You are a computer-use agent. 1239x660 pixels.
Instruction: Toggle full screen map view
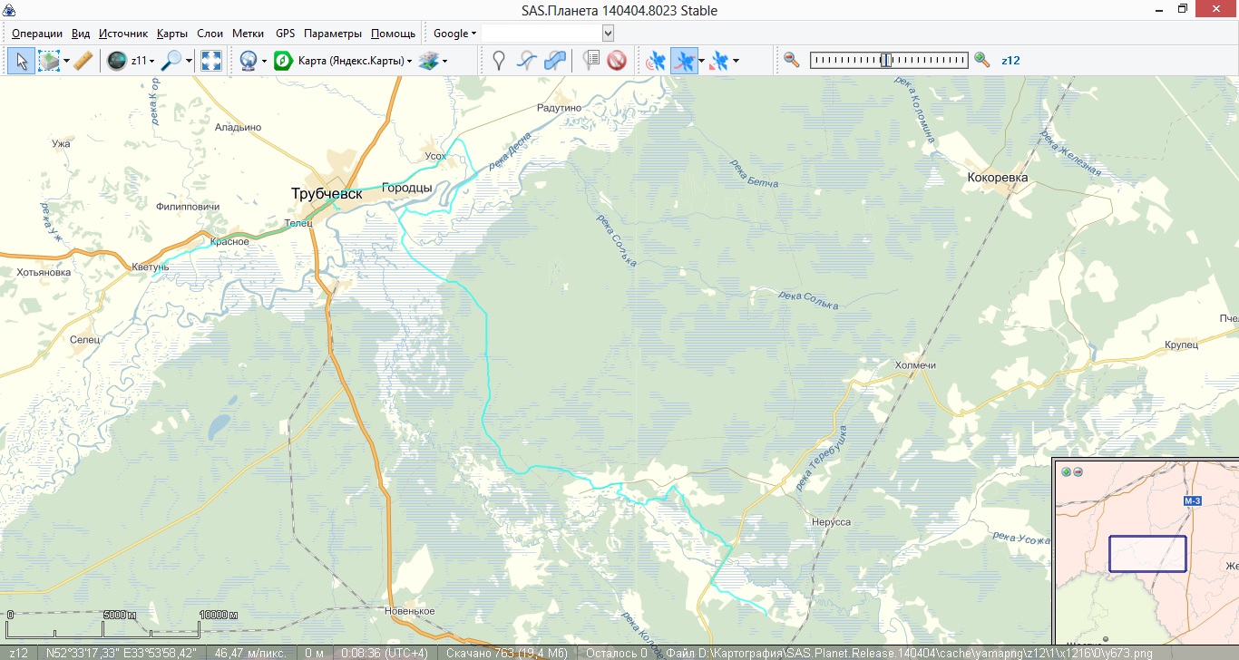pyautogui.click(x=211, y=61)
